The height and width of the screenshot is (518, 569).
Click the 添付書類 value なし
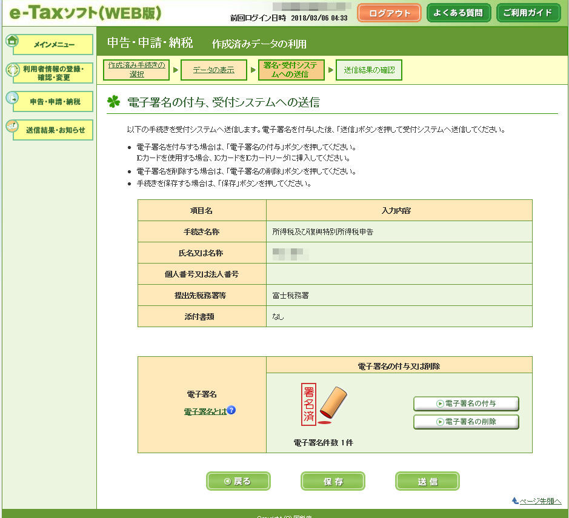point(399,316)
